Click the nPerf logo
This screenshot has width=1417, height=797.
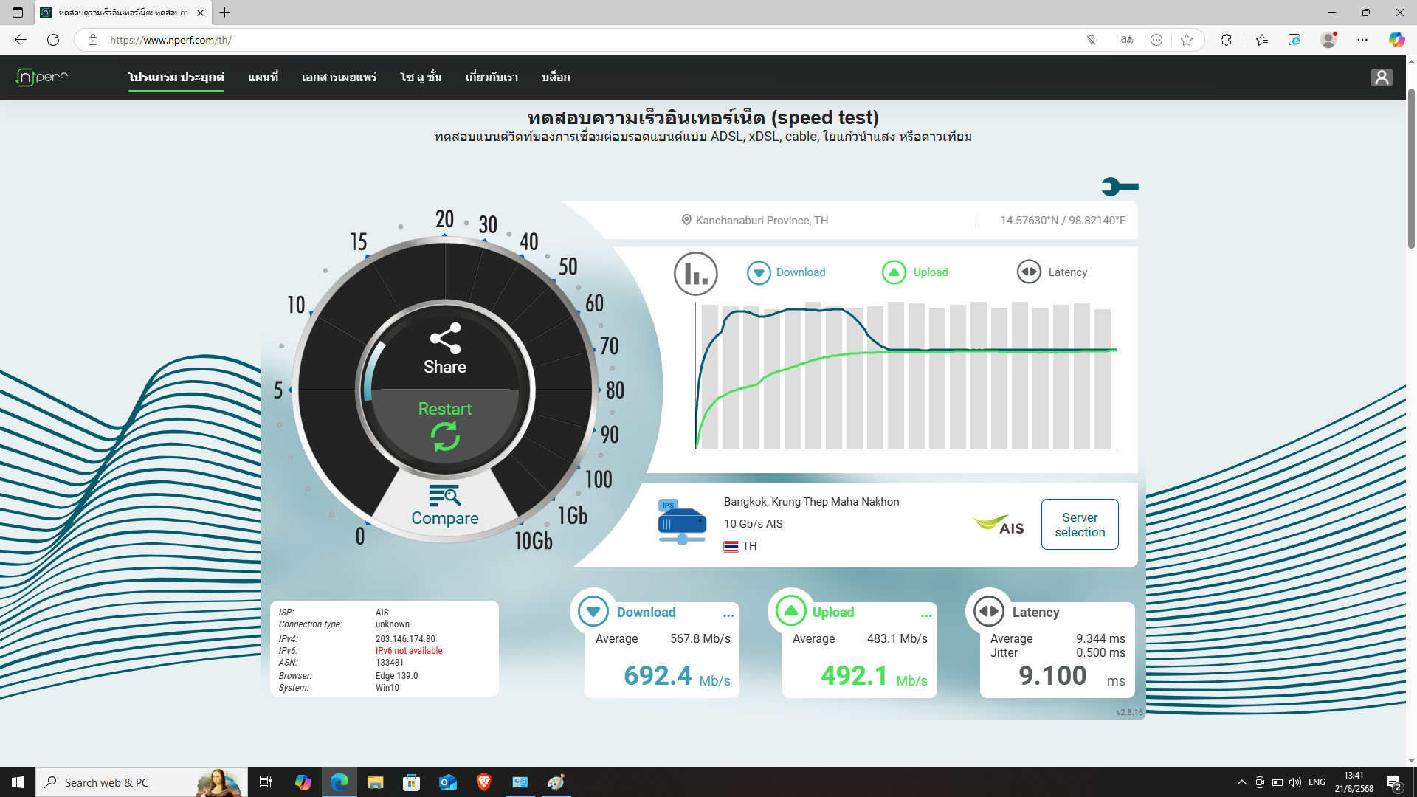click(42, 77)
